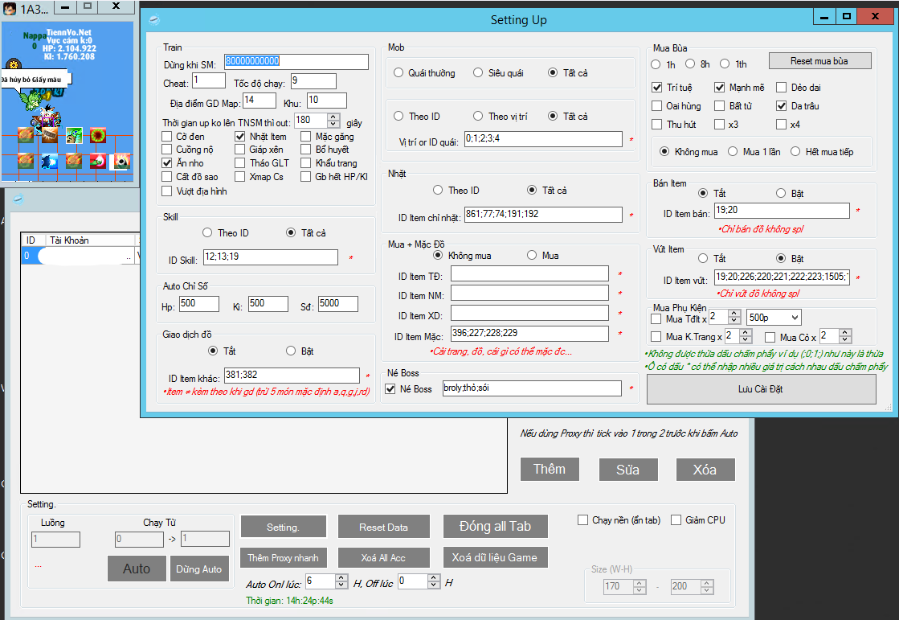Increase the Auto Onl lúc hour value
Image resolution: width=899 pixels, height=620 pixels.
(x=341, y=577)
